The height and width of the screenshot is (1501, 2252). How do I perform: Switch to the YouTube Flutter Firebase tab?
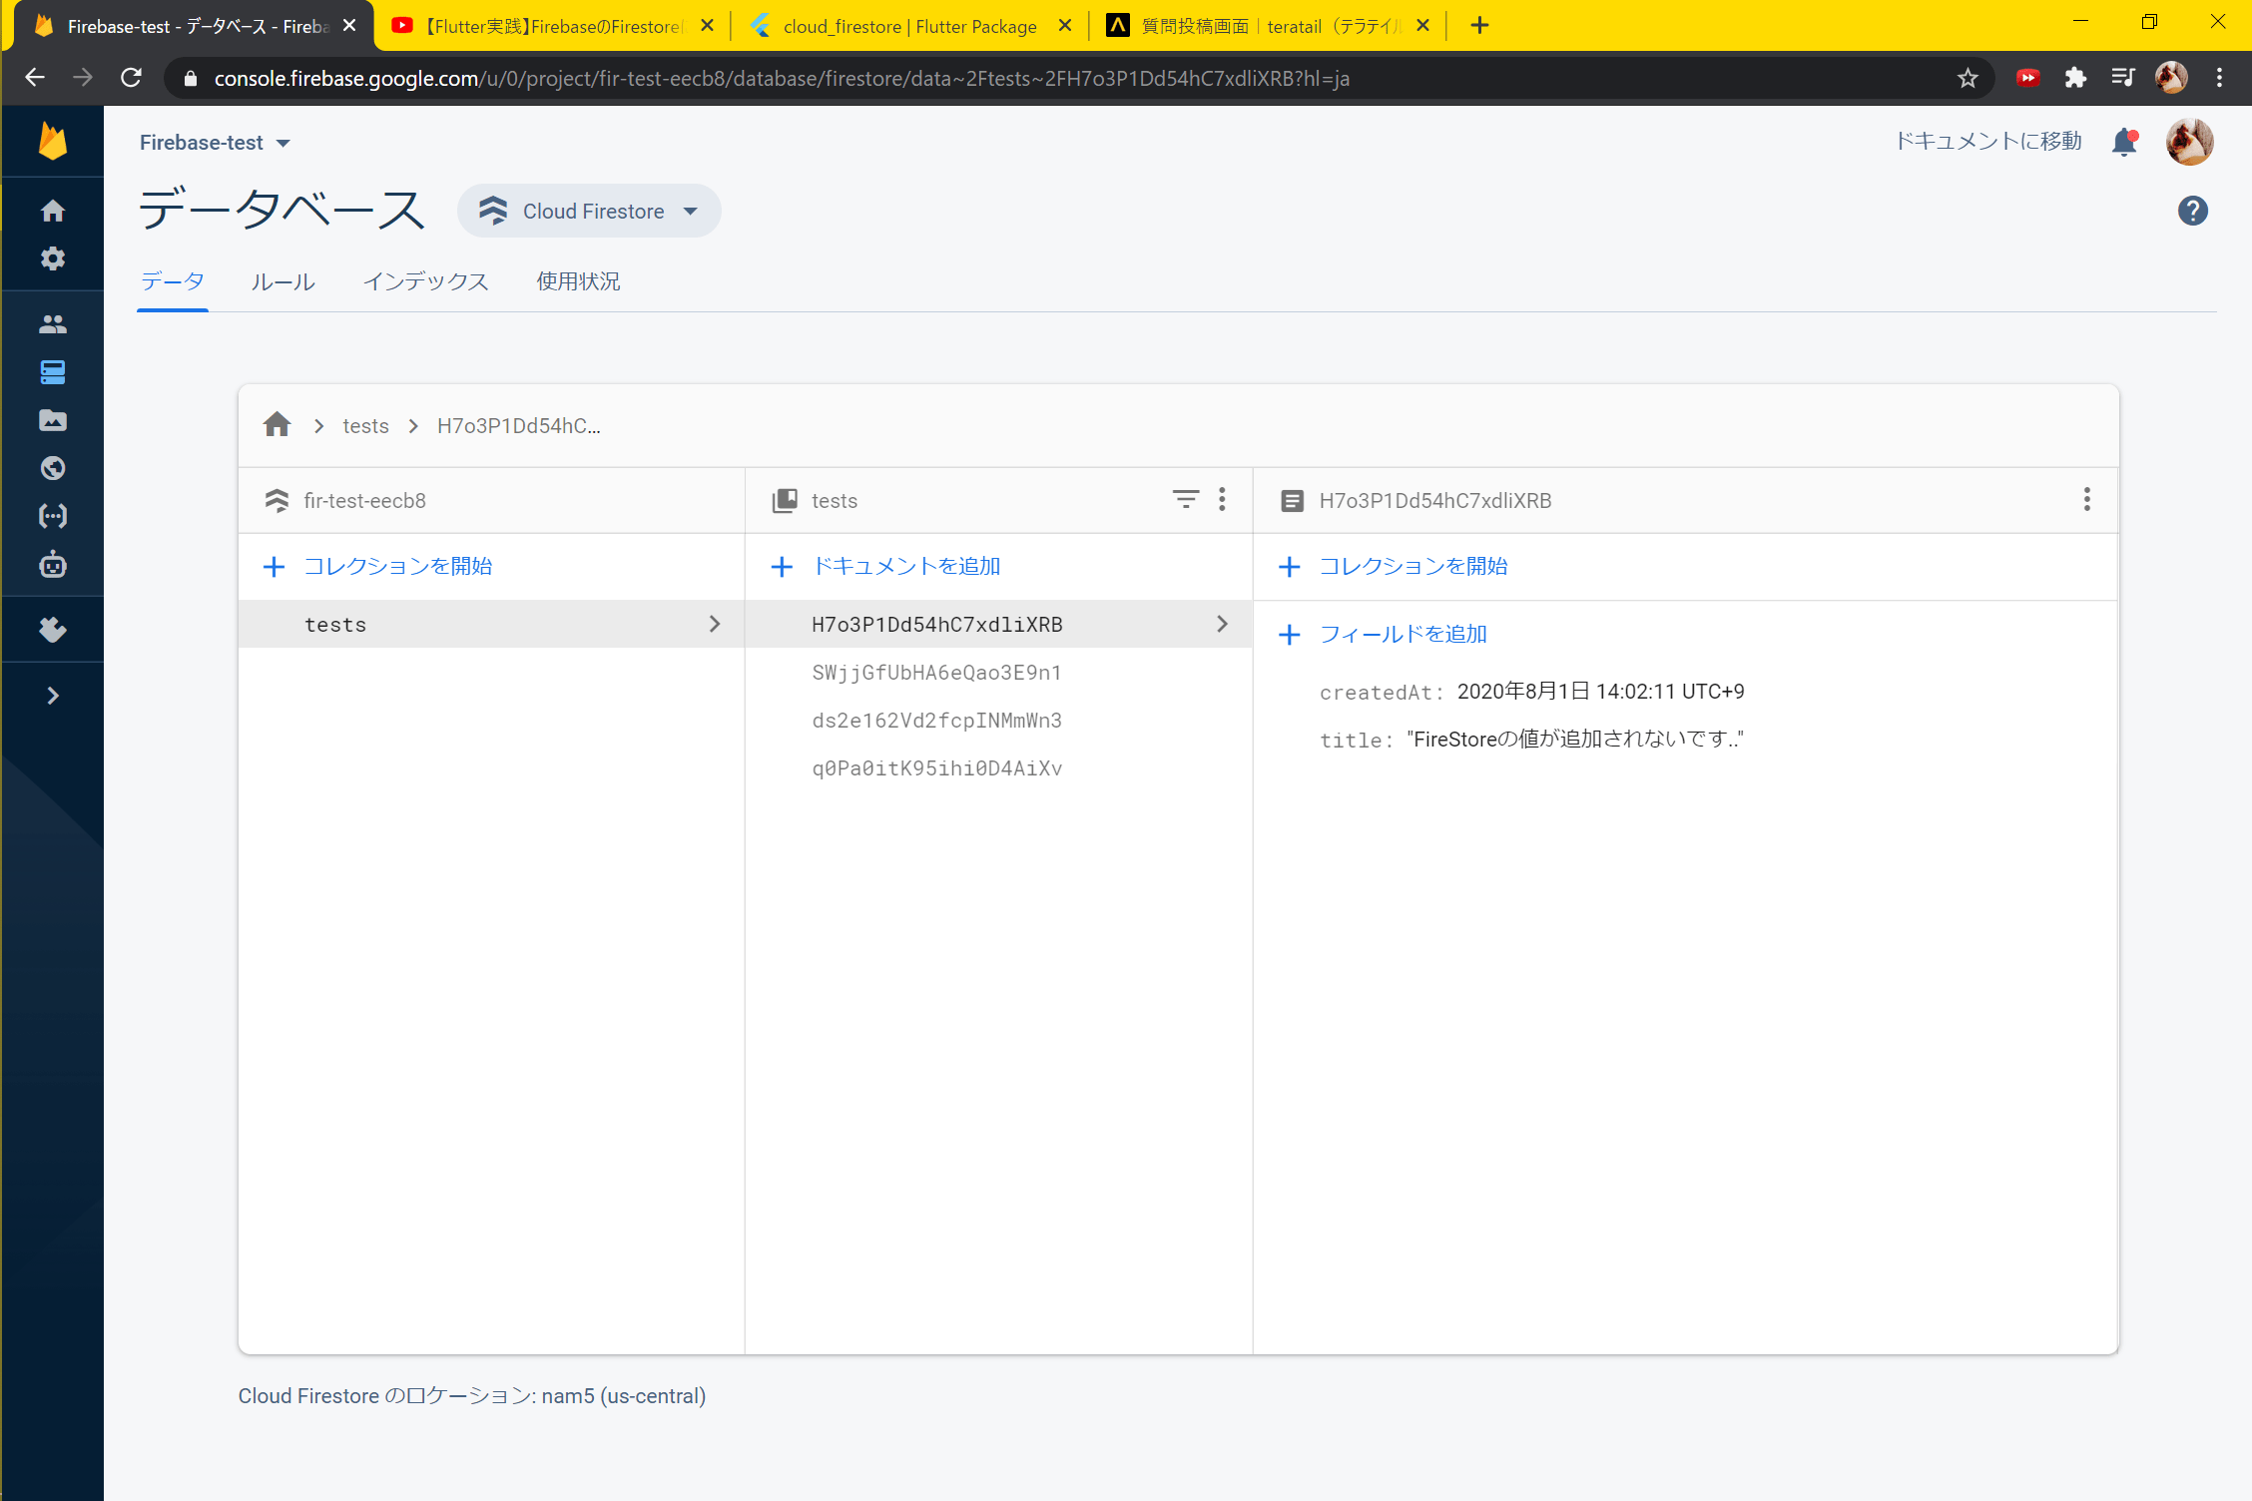552,26
